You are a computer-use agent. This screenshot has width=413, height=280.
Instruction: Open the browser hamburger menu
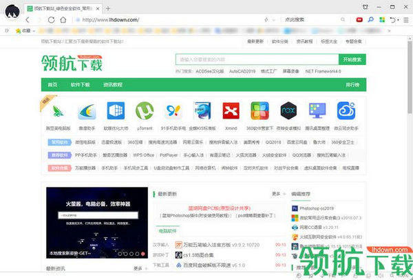(406, 20)
